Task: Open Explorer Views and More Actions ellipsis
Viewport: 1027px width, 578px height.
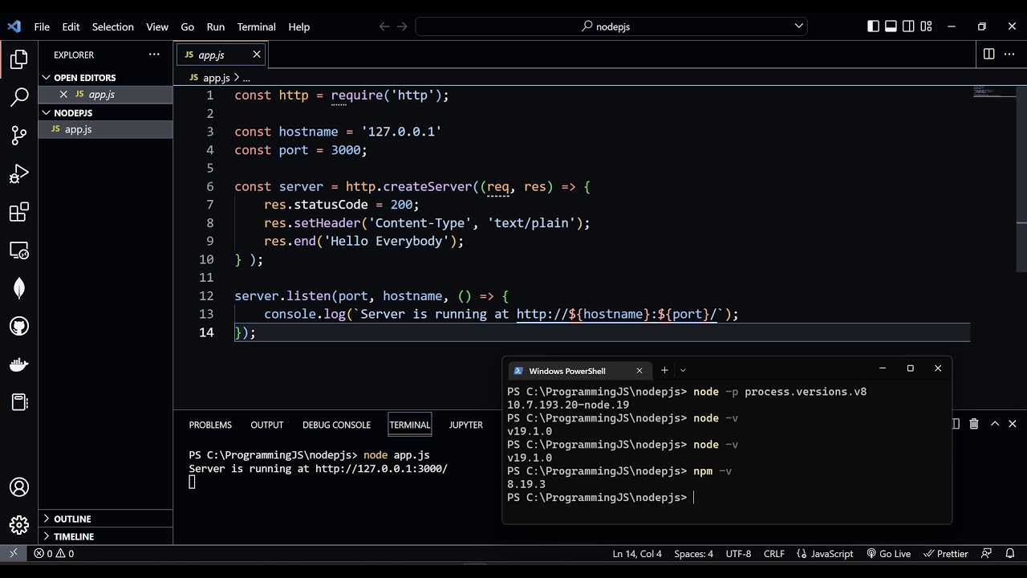Action: point(154,54)
